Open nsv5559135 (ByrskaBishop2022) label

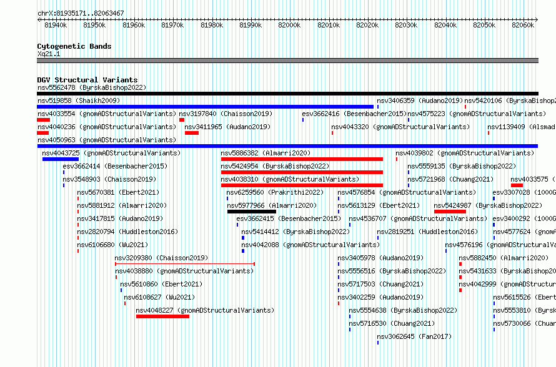pos(462,166)
